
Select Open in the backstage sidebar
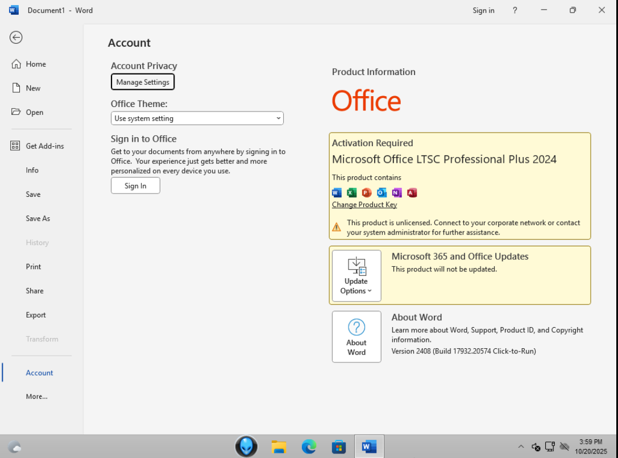[35, 112]
